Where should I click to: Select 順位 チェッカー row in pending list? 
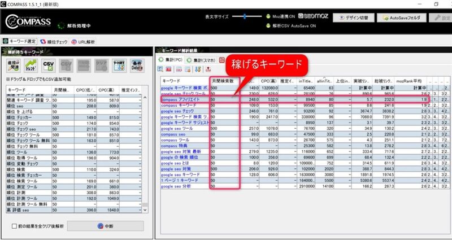pyautogui.click(x=74, y=117)
